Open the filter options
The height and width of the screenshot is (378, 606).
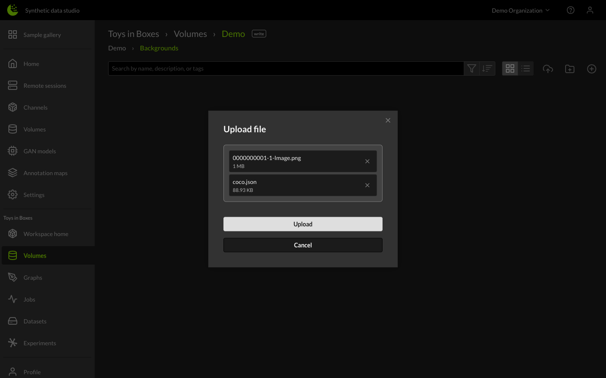(x=471, y=68)
